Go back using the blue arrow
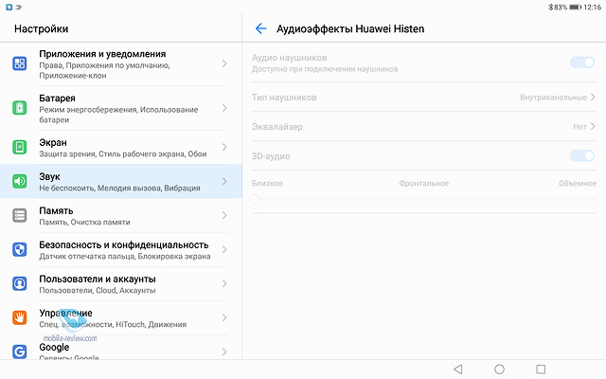Screen dimensions: 606x379 point(261,28)
